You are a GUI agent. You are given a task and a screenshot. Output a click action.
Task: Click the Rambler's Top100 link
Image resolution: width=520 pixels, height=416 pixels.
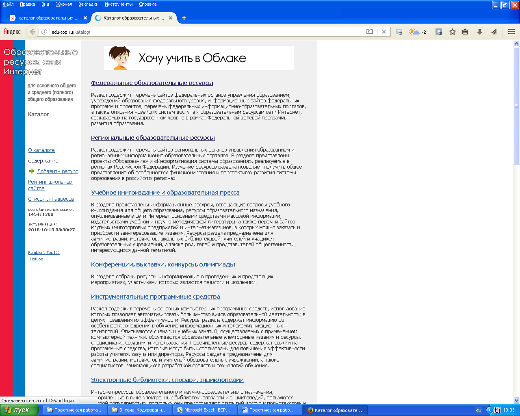[x=44, y=253]
